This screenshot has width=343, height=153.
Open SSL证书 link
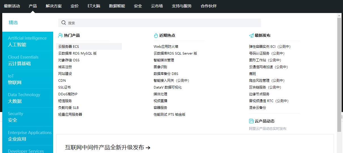click(64, 87)
